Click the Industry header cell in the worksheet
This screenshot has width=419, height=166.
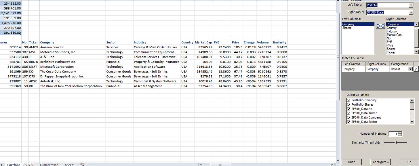(157, 42)
